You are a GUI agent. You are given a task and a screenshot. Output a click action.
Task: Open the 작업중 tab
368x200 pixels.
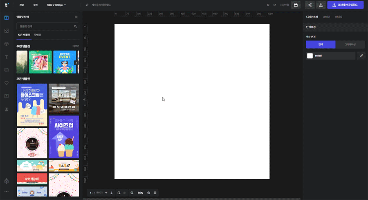(38, 36)
